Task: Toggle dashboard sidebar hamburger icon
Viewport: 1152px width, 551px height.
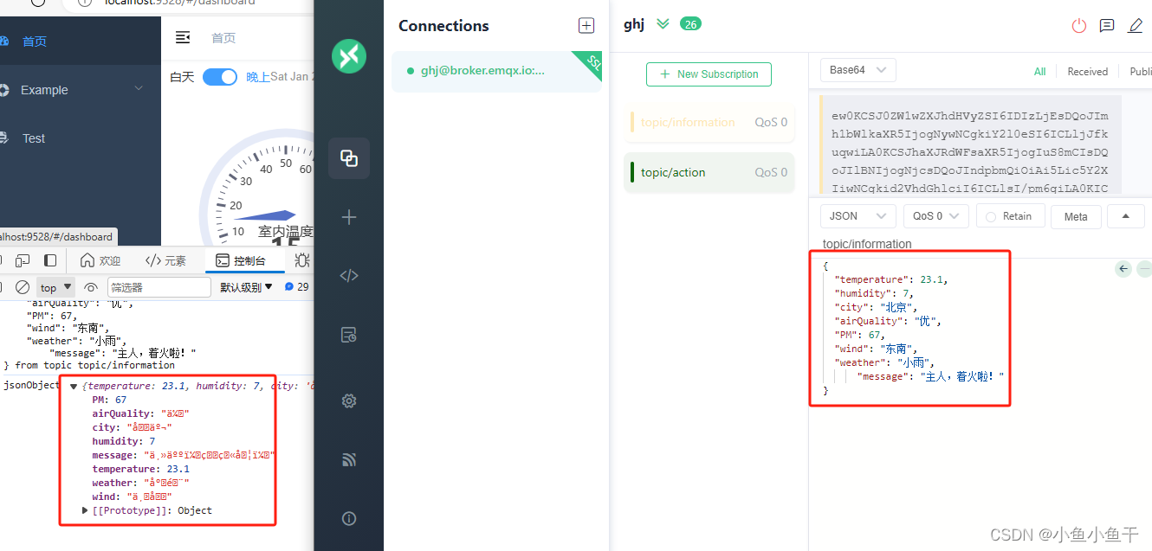Action: pyautogui.click(x=183, y=37)
